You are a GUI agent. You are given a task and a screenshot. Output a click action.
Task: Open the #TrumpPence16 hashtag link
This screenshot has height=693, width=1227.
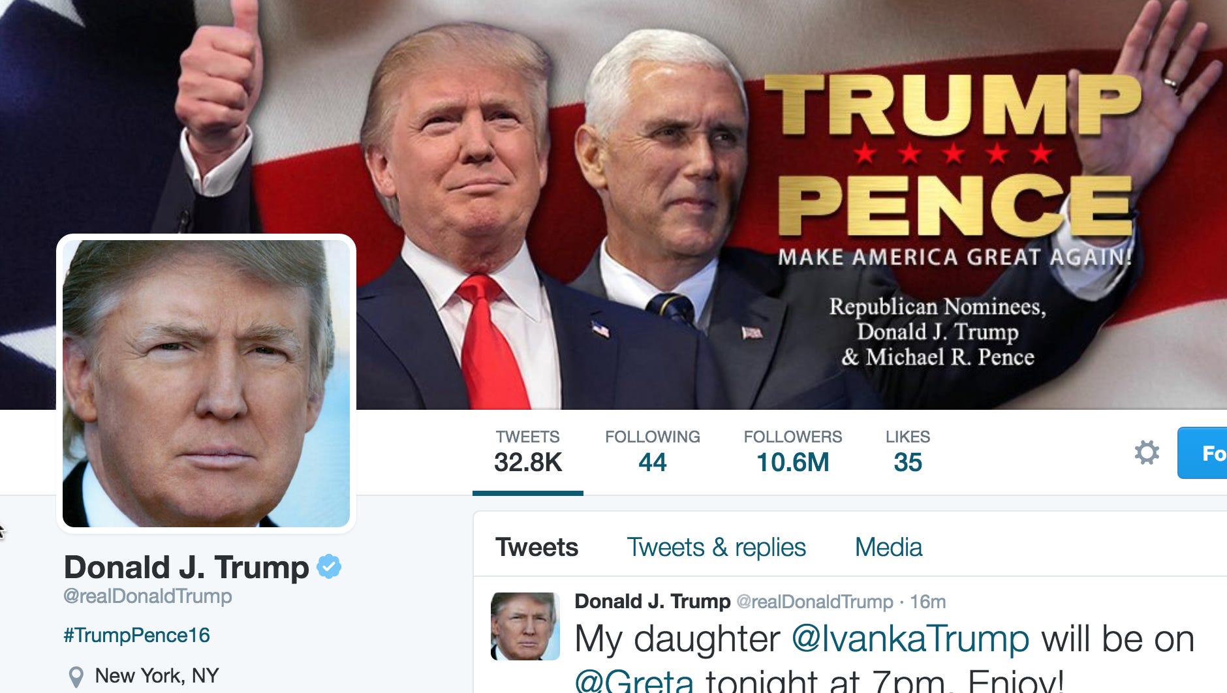[x=136, y=635]
